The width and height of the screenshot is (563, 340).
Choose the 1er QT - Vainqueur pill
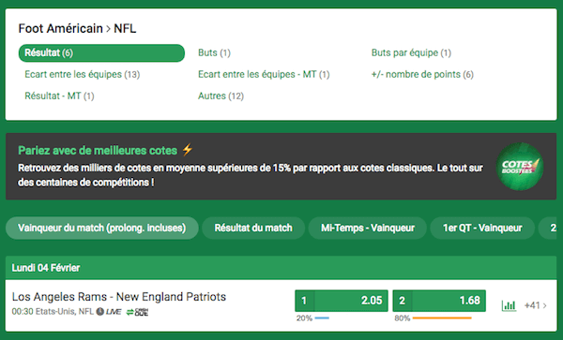pos(482,228)
